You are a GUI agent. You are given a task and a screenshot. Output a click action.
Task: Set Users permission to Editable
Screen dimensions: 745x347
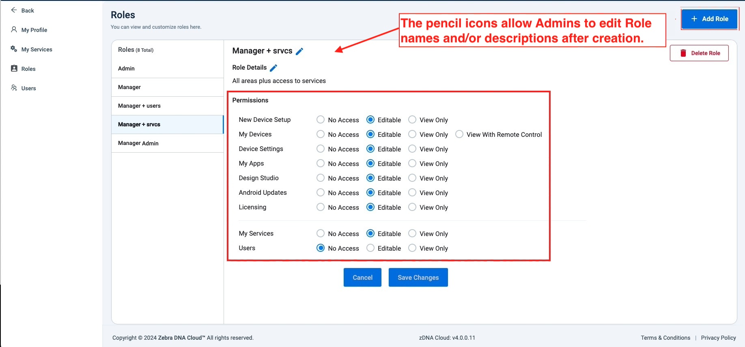pyautogui.click(x=370, y=248)
